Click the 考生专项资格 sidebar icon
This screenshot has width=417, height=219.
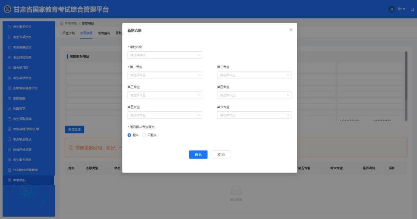point(9,37)
